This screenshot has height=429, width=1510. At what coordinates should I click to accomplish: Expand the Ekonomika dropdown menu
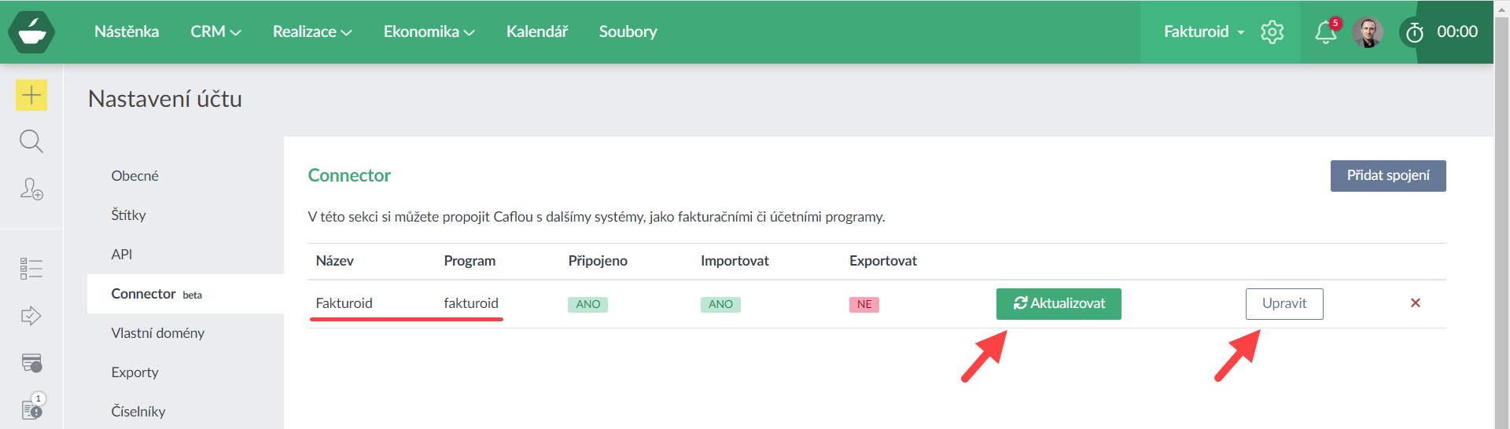(429, 32)
